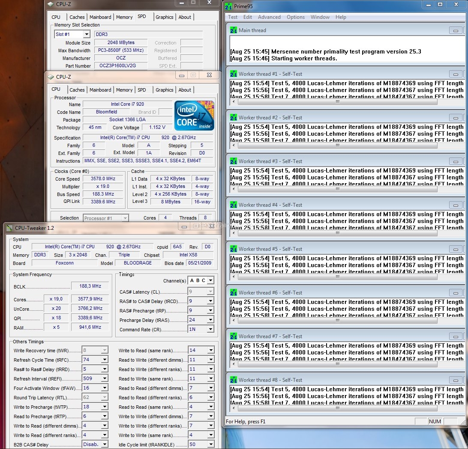Click Worker thread #3 window icon
This screenshot has height=449, width=468.
point(234,161)
